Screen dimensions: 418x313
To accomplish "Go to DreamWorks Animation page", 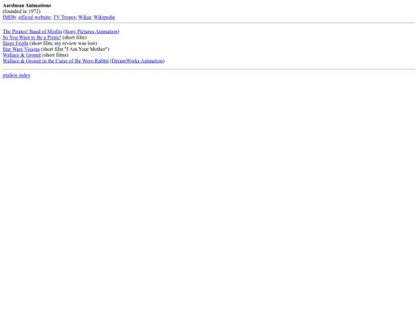I will pyautogui.click(x=137, y=61).
